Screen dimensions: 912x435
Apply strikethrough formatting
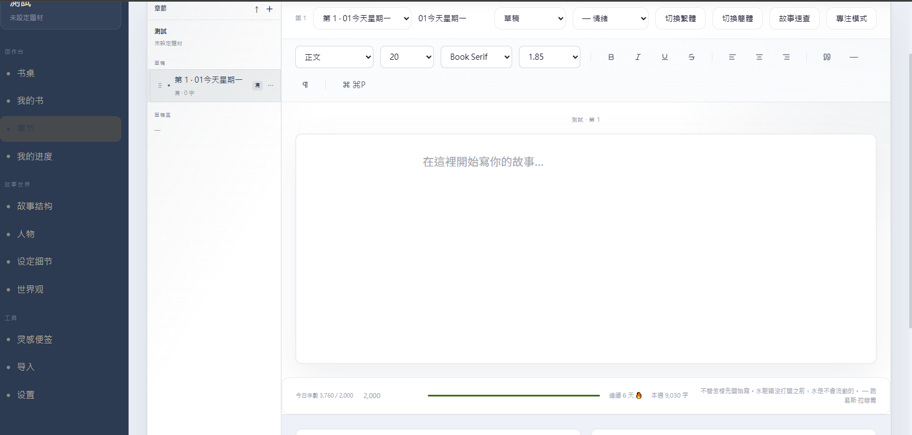(x=692, y=57)
